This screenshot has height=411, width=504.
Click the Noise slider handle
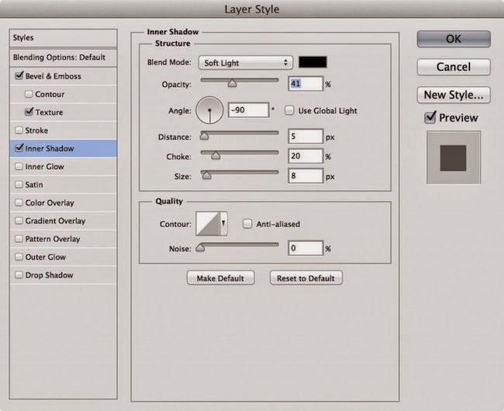[200, 247]
